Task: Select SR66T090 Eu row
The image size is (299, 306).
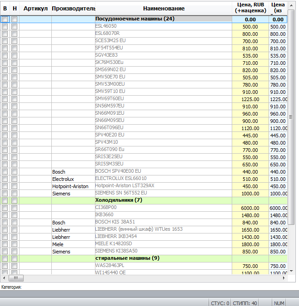Action: [x=144, y=150]
